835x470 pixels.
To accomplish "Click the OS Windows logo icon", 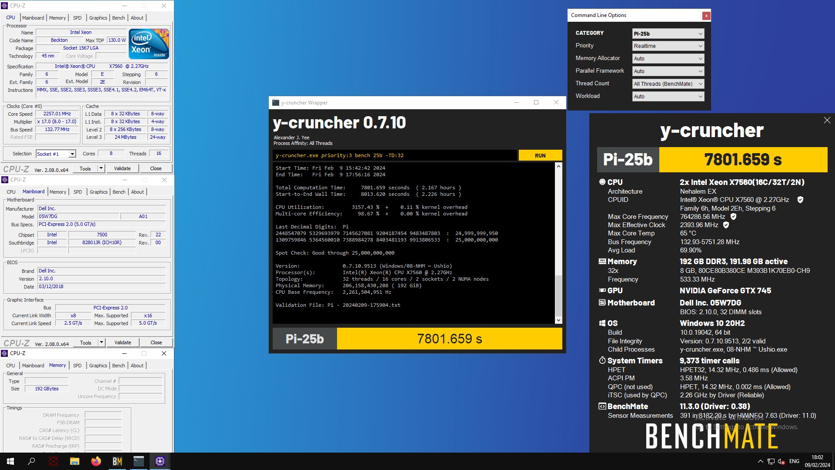I will pos(602,323).
